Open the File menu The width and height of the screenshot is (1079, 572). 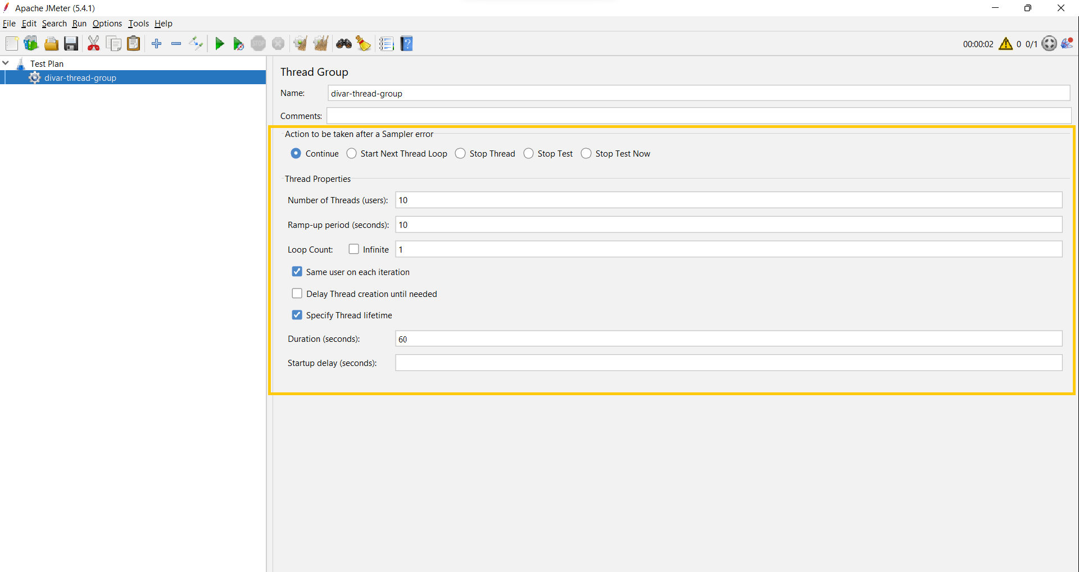[9, 24]
